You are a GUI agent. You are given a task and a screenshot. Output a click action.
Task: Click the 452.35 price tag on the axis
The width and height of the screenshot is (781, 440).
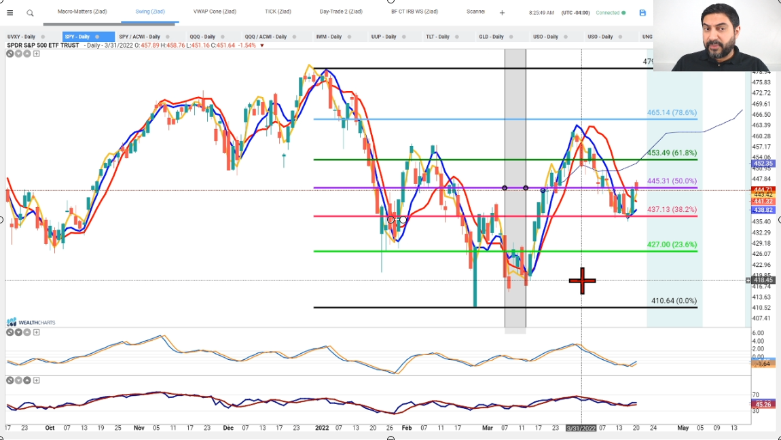[x=763, y=164]
